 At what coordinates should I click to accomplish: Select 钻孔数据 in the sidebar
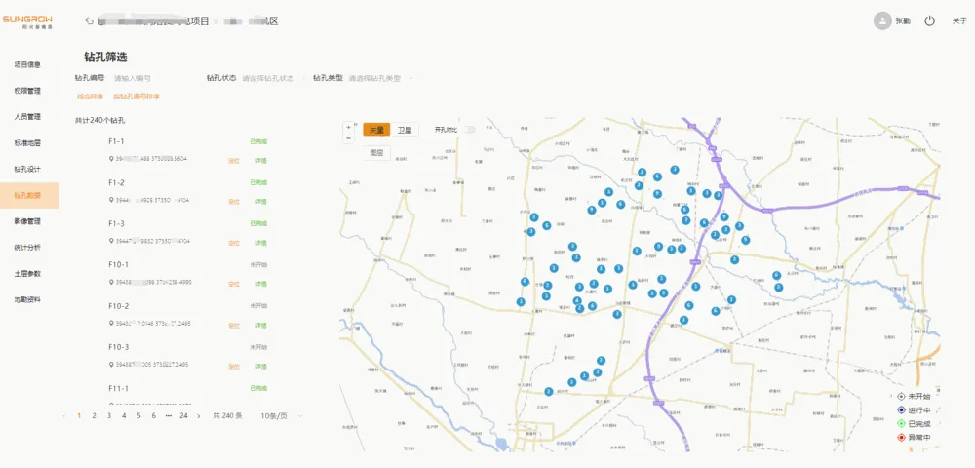pos(27,196)
